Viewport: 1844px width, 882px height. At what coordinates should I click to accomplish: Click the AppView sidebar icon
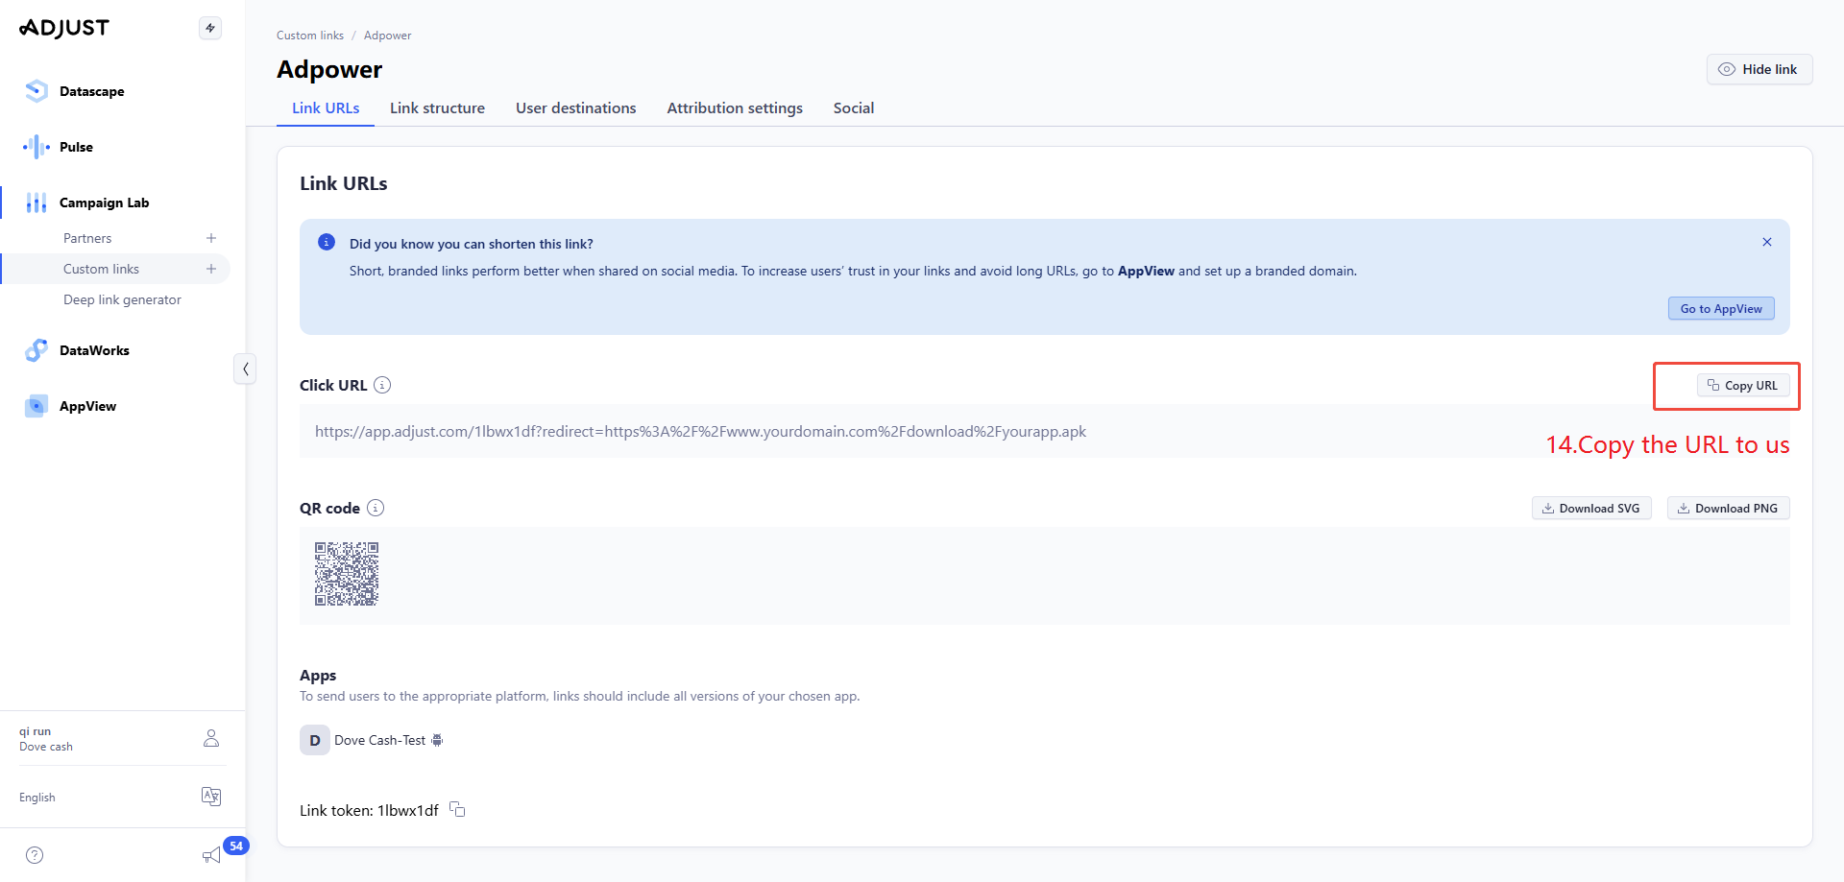(36, 406)
